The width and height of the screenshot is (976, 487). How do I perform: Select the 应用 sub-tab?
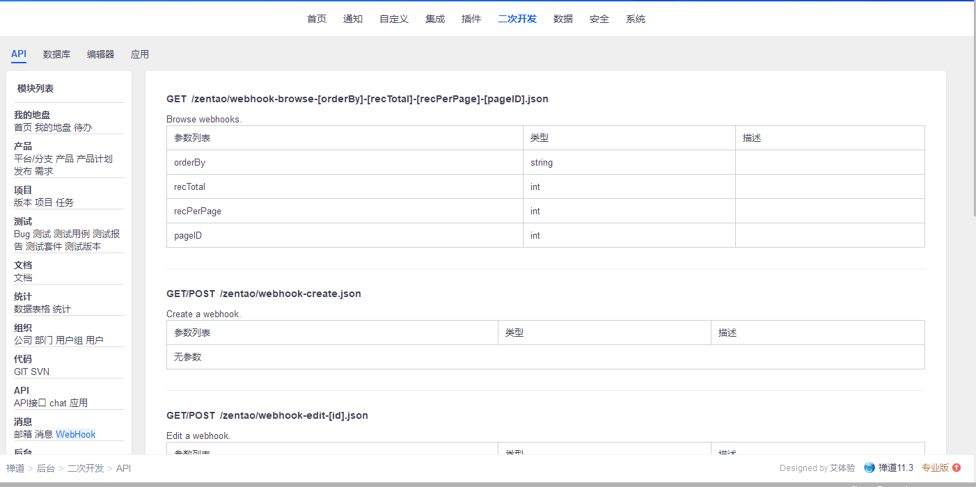pos(140,54)
